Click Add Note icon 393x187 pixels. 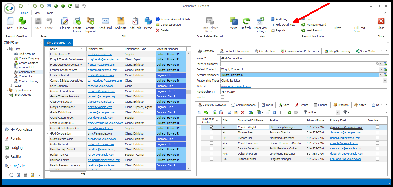(x=120, y=21)
